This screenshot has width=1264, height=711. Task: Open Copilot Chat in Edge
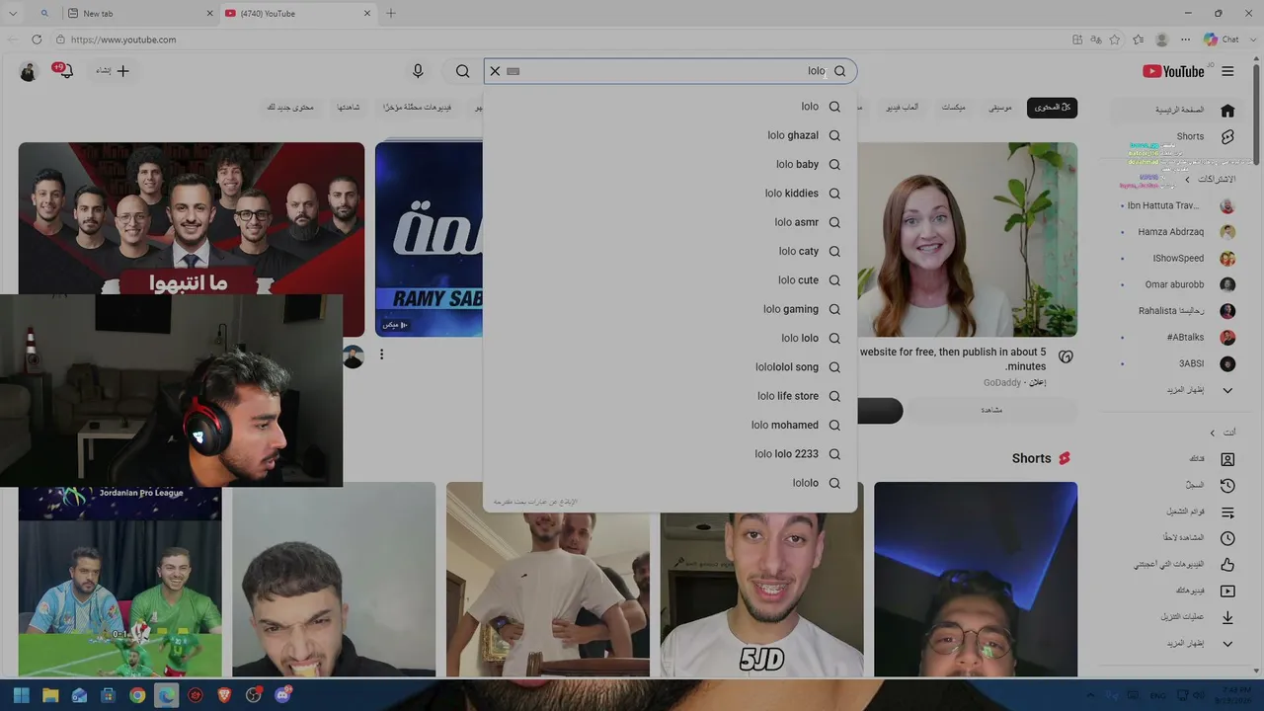coord(1222,39)
